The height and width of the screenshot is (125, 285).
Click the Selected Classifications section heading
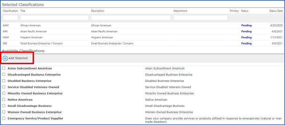[23, 5]
